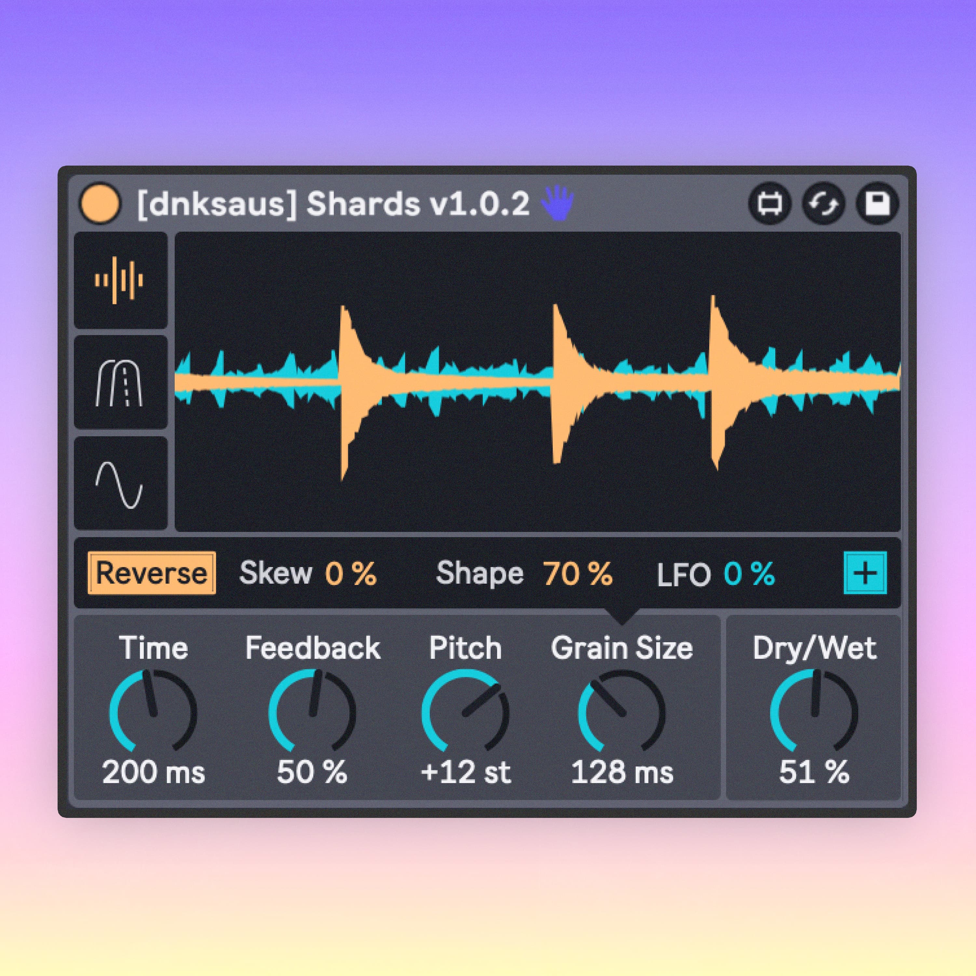The image size is (976, 976).
Task: Click the LFO 0 % value field
Action: [x=749, y=573]
